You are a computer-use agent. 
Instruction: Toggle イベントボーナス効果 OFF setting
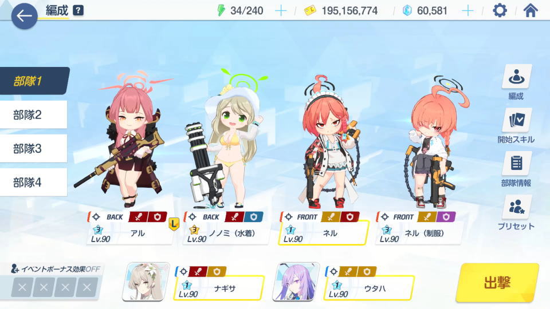[x=56, y=269]
